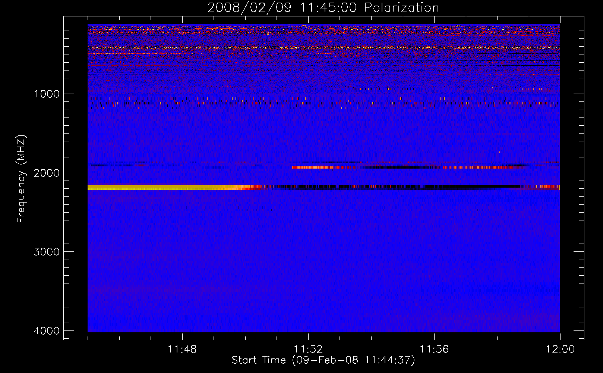The height and width of the screenshot is (373, 603).
Task: Click the 11:56 time tick label
Action: click(434, 350)
